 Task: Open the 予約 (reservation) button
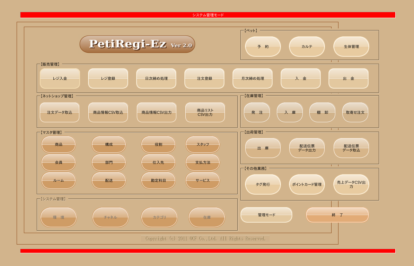click(263, 46)
